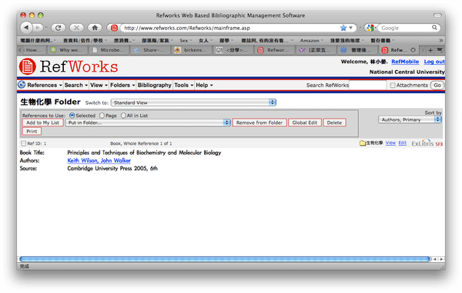Click the Edit link for the reference
Viewport: 462px width, 293px height.
point(403,143)
